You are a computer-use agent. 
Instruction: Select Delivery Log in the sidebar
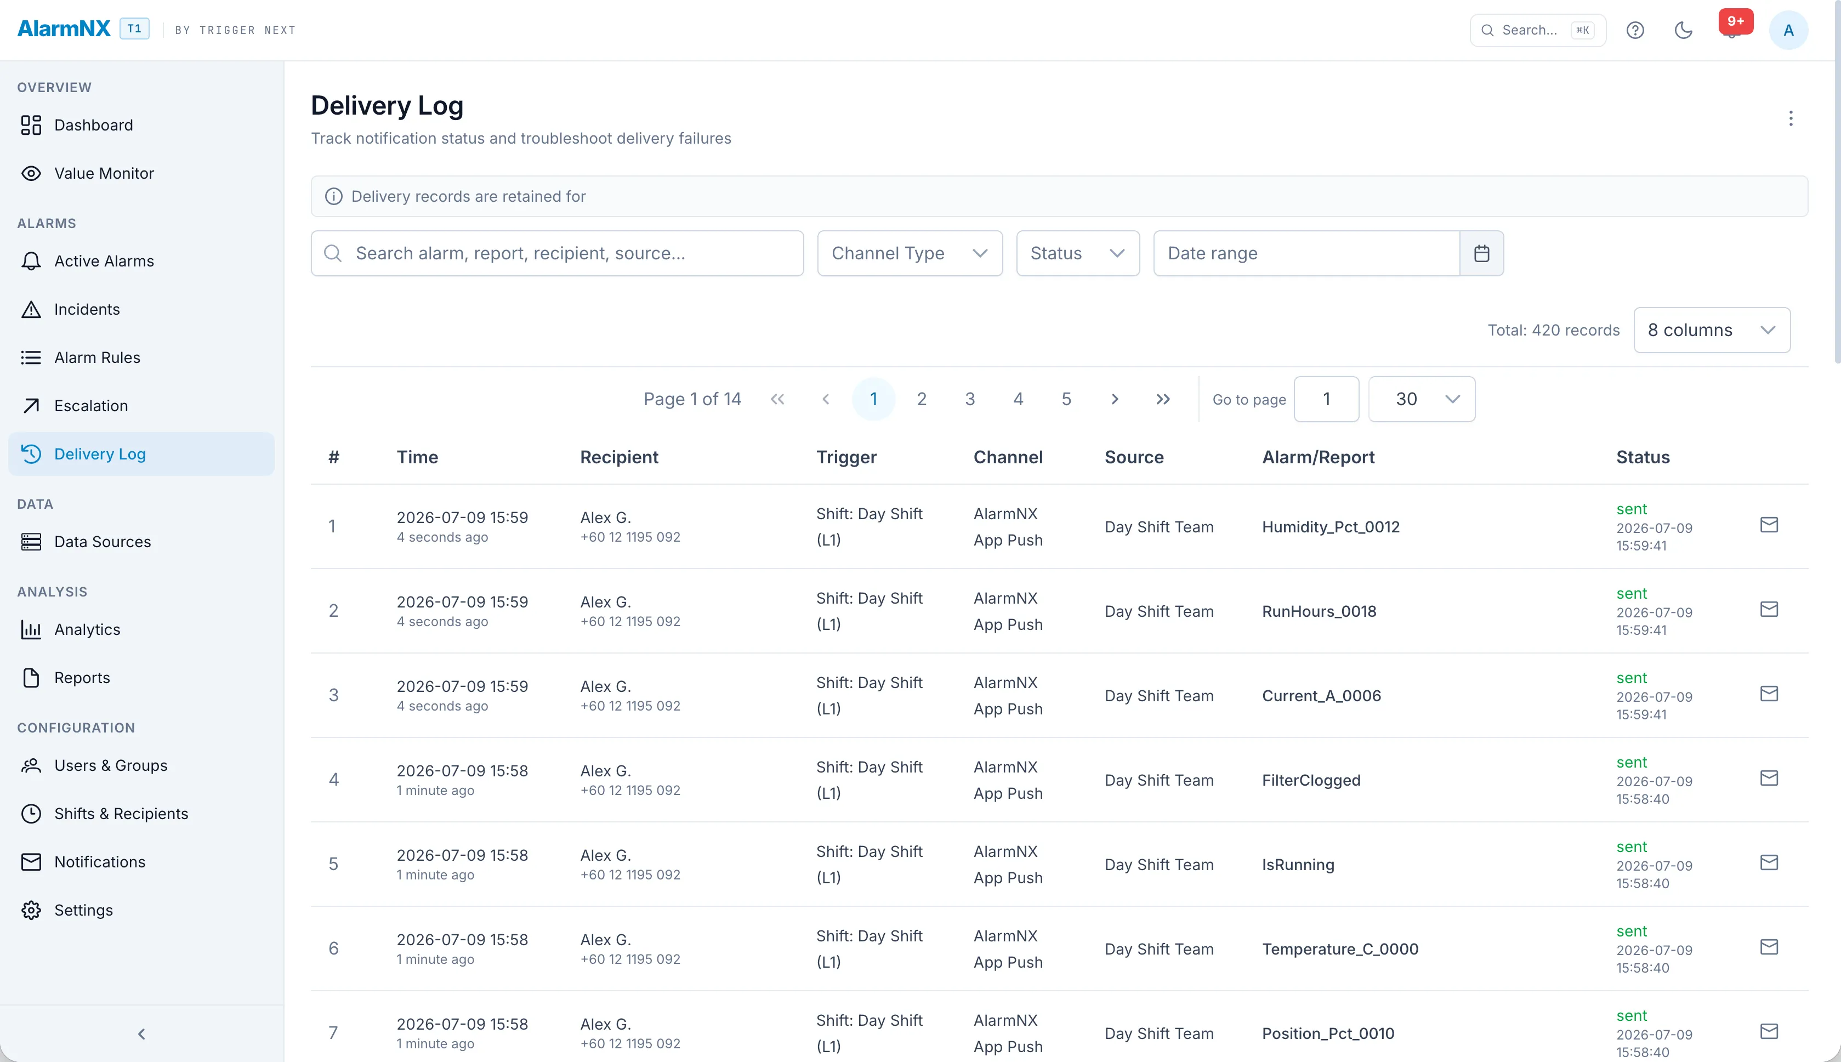coord(141,453)
